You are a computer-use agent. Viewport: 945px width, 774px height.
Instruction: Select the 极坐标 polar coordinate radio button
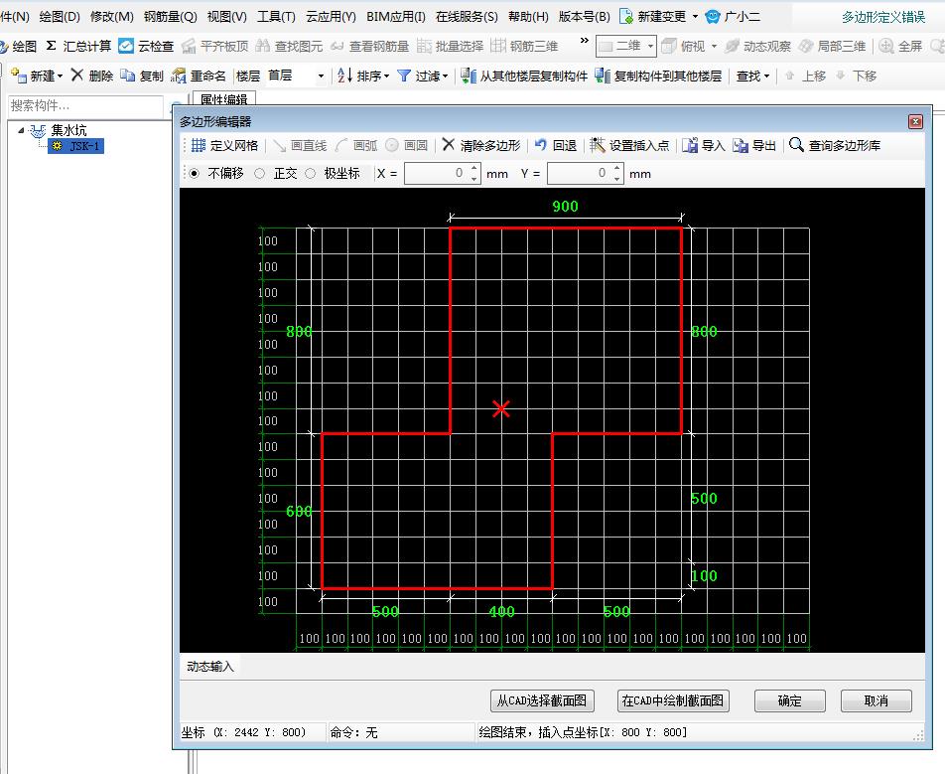click(311, 173)
